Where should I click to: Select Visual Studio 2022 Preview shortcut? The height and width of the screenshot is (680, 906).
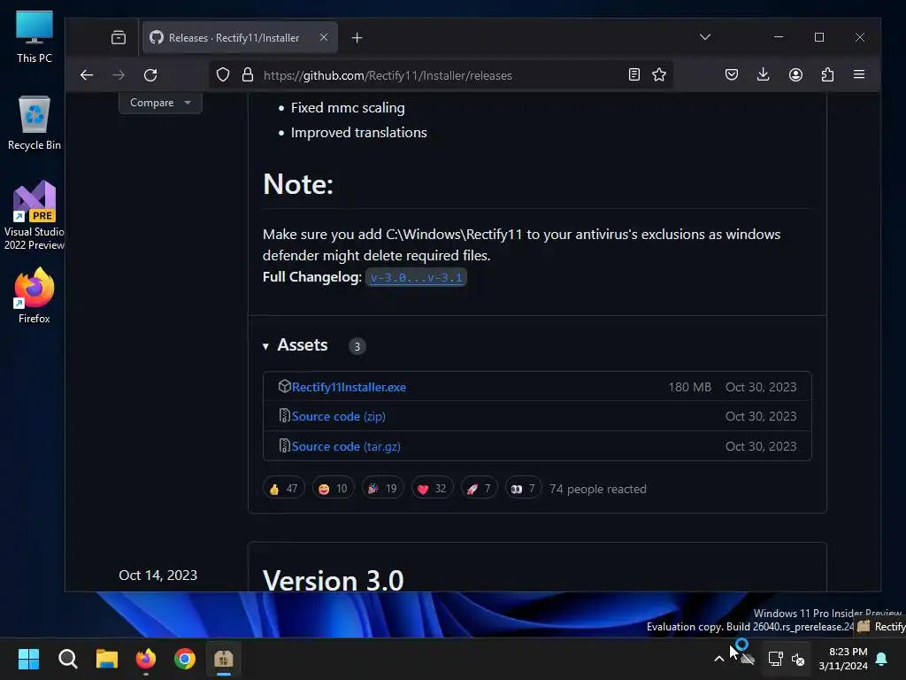[35, 215]
